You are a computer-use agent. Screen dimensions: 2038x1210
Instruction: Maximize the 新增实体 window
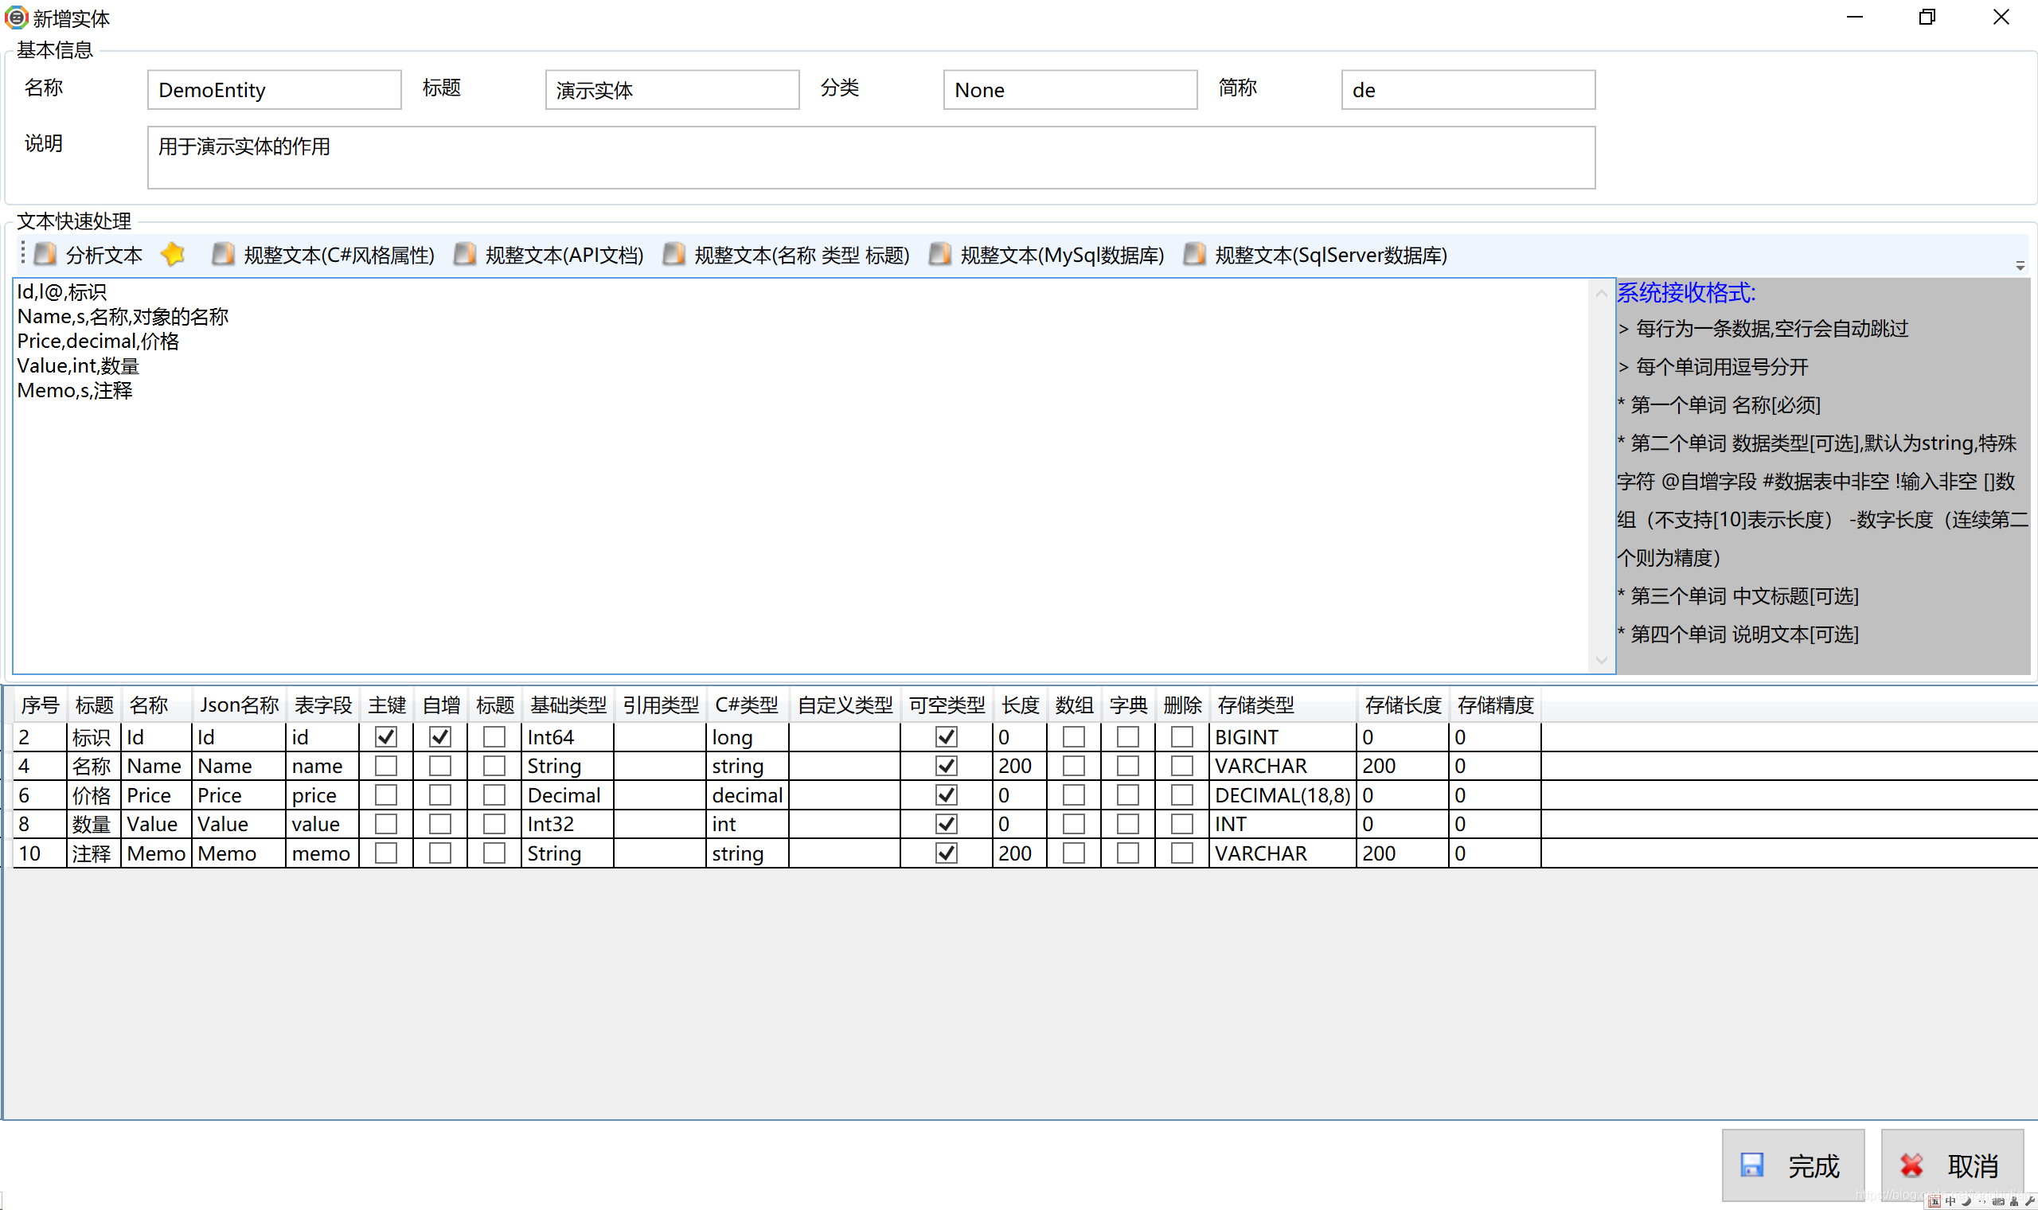coord(1927,18)
